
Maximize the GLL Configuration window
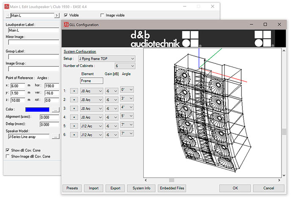[265, 24]
